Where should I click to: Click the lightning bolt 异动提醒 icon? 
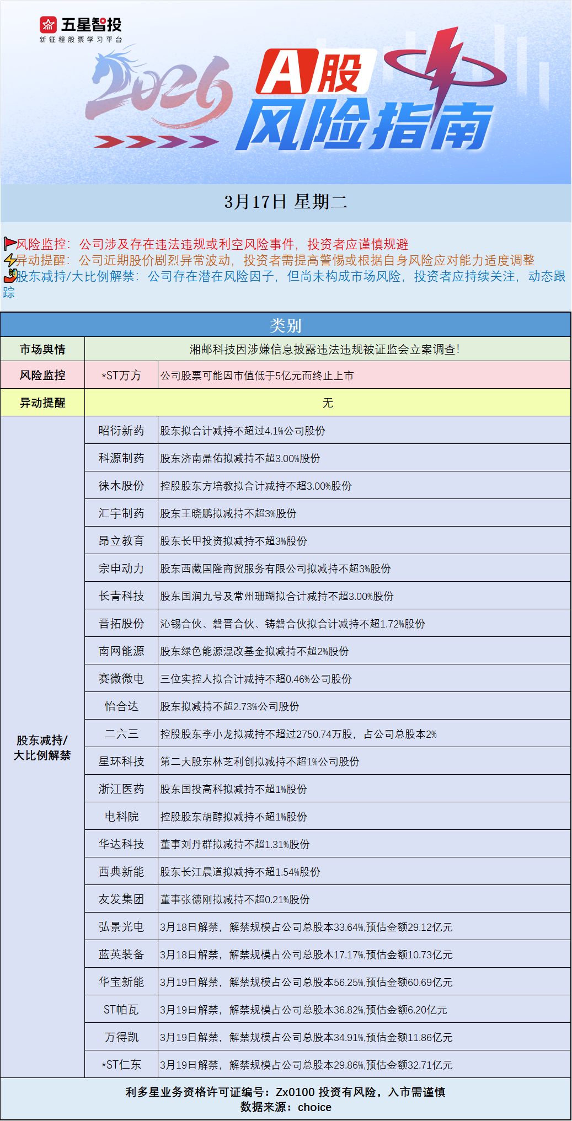tap(9, 260)
